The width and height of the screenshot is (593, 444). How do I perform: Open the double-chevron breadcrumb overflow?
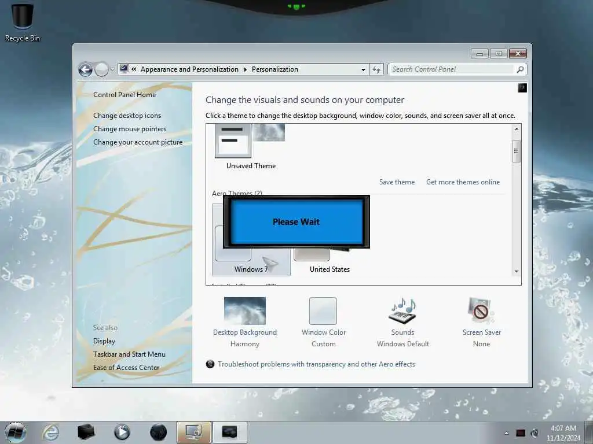click(134, 69)
